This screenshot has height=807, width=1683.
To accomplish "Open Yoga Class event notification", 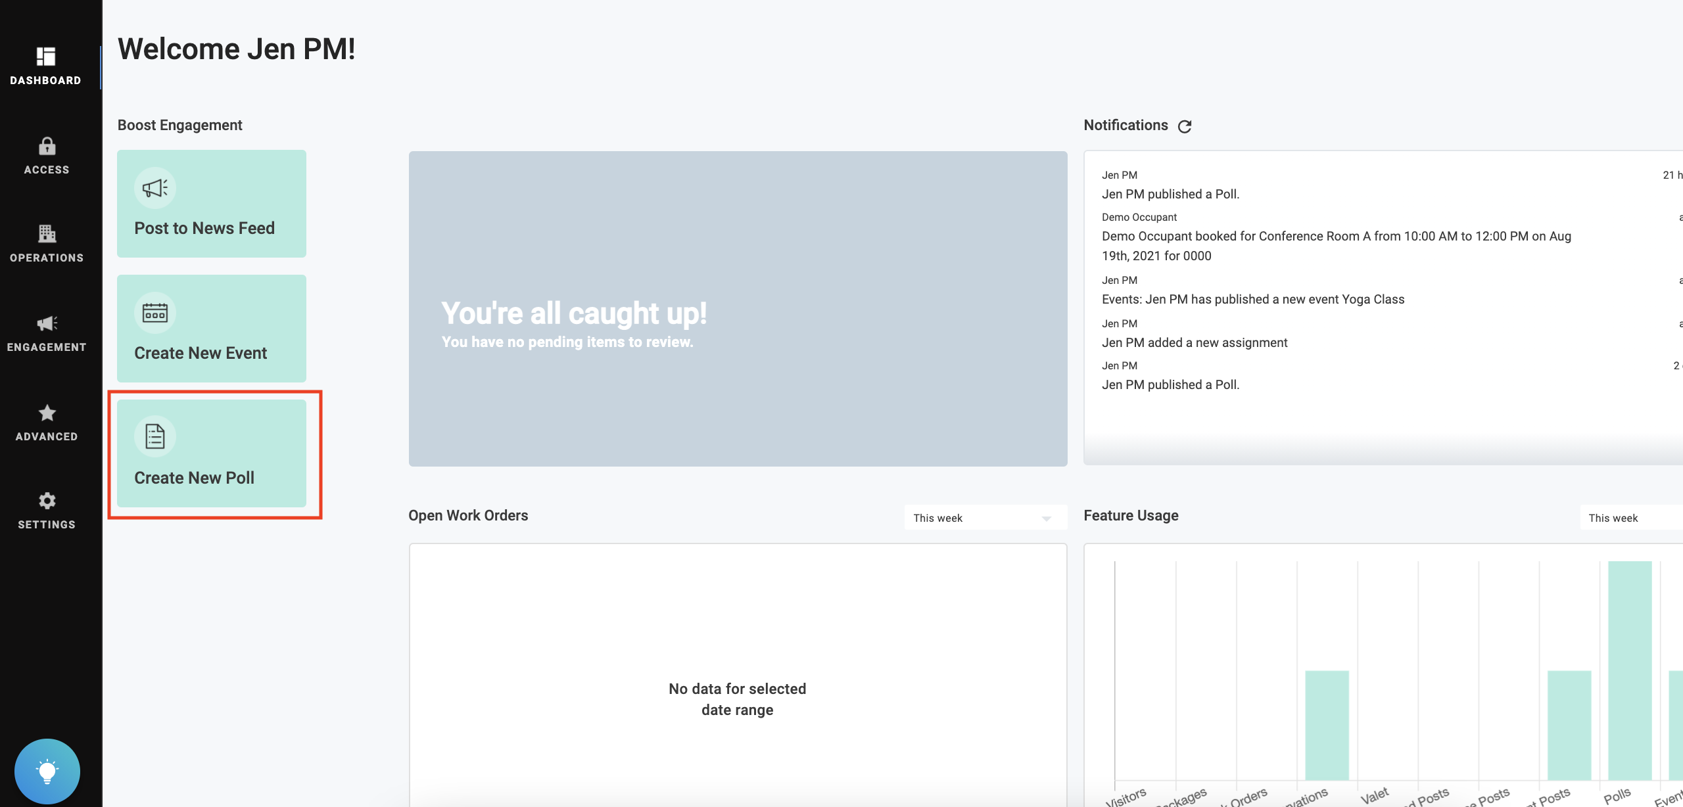I will point(1252,299).
